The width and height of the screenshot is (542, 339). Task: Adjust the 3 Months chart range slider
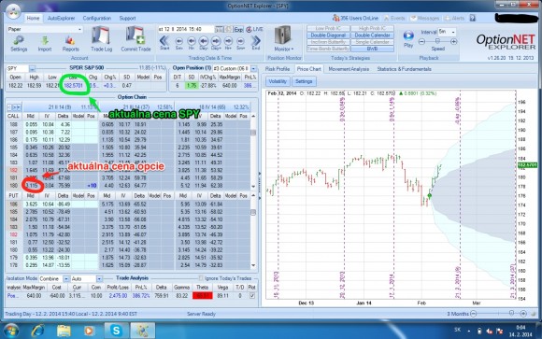tap(511, 313)
